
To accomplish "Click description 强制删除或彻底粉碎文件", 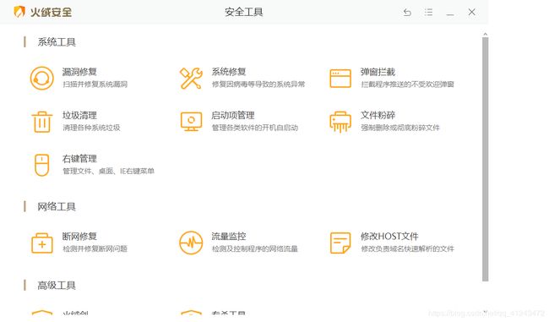I will (400, 128).
